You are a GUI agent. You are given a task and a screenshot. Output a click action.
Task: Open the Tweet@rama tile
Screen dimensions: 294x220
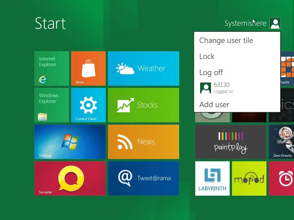[x=144, y=178]
